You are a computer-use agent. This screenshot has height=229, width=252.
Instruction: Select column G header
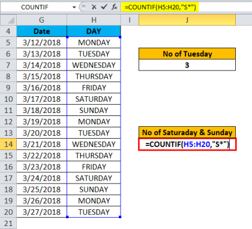(41, 20)
